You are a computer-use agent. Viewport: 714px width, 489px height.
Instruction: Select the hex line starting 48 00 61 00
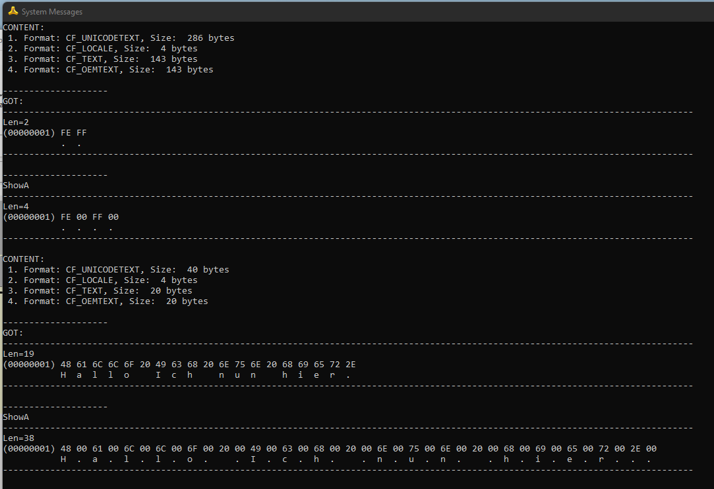(358, 449)
